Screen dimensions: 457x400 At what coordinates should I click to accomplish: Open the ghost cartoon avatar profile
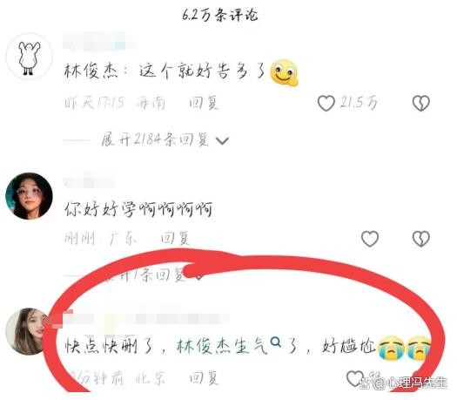[x=29, y=56]
